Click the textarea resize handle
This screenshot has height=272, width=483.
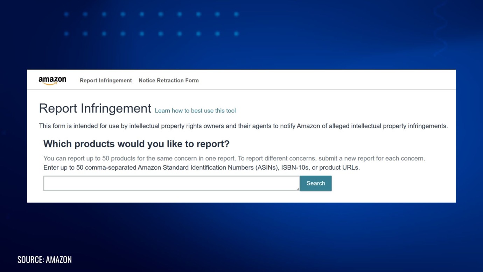[298, 189]
